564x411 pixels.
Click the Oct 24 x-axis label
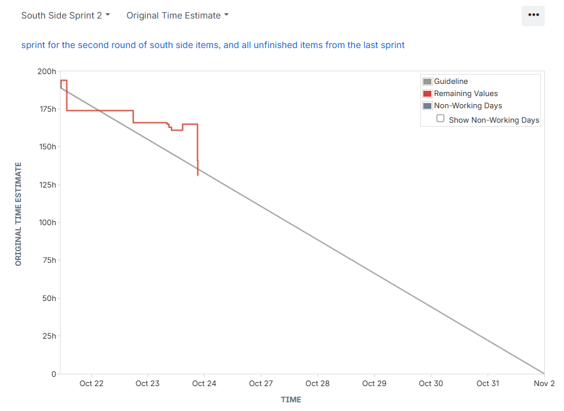pos(204,383)
